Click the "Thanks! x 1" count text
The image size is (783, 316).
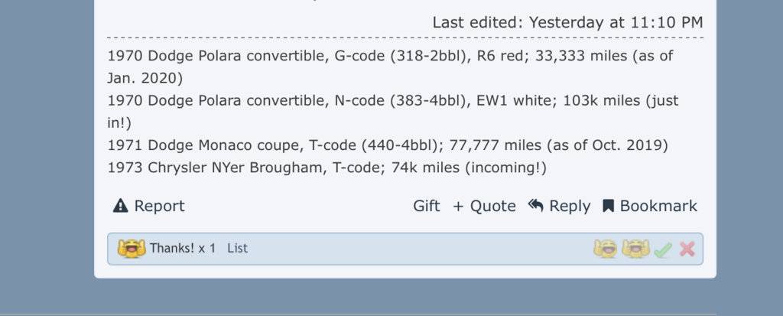click(x=183, y=249)
